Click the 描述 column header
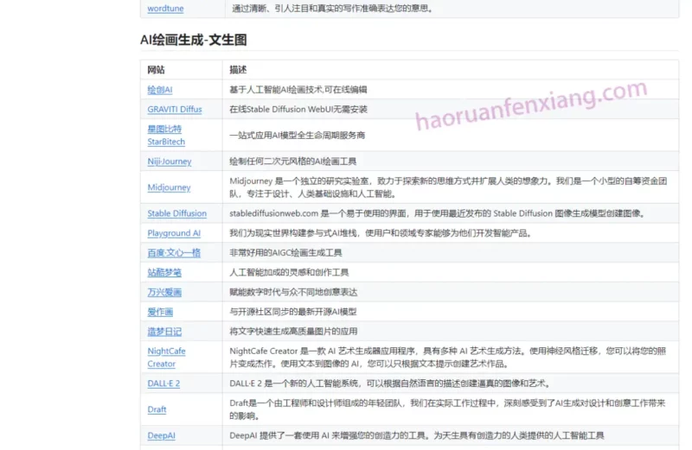Viewport: 692px width, 450px height. (238, 70)
